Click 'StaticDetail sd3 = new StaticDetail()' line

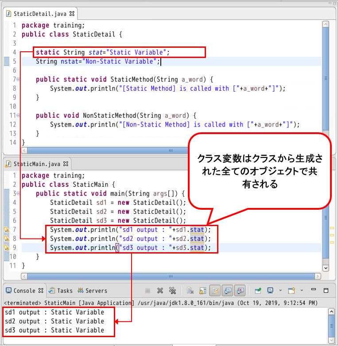[x=118, y=220]
